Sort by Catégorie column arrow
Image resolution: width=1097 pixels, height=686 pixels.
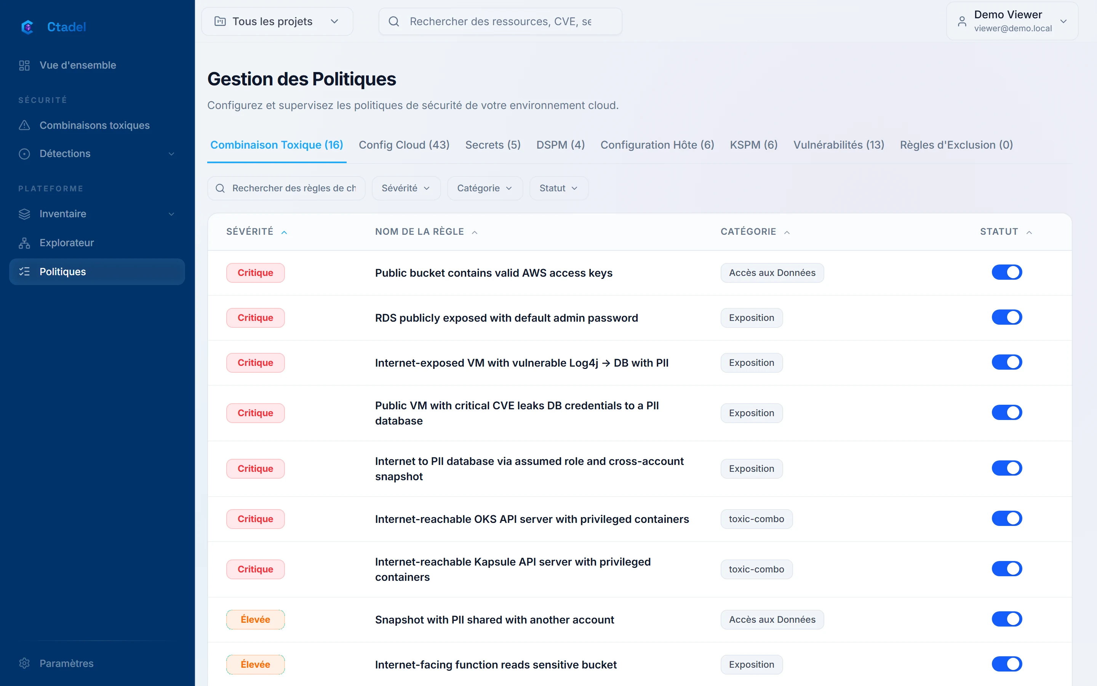(x=787, y=232)
